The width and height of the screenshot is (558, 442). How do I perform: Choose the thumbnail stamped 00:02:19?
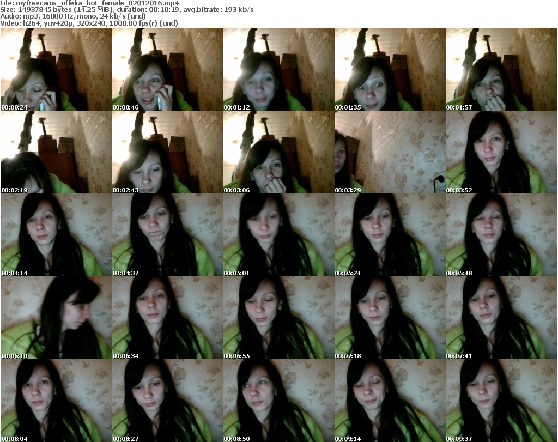57,152
